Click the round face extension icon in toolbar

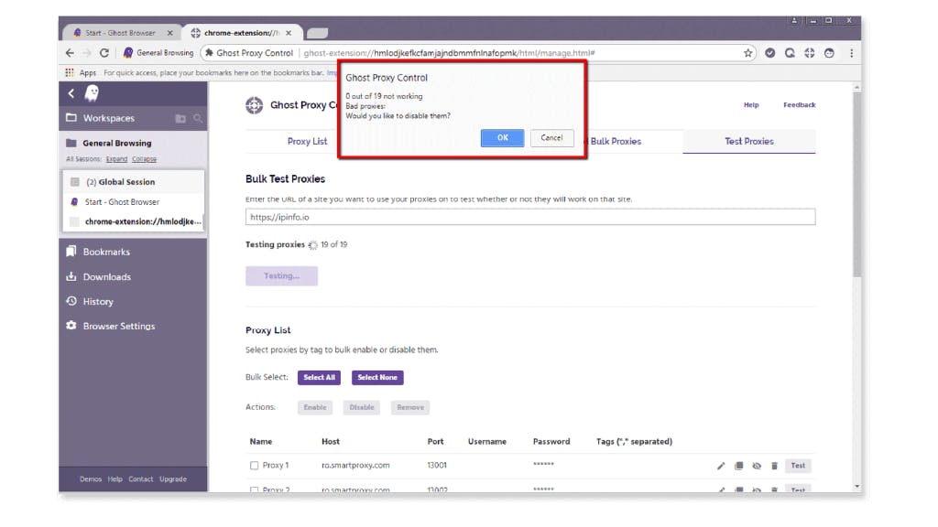click(829, 53)
